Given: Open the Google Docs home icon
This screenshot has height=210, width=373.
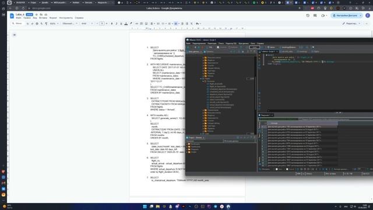Looking at the screenshot, I should tap(12, 16).
